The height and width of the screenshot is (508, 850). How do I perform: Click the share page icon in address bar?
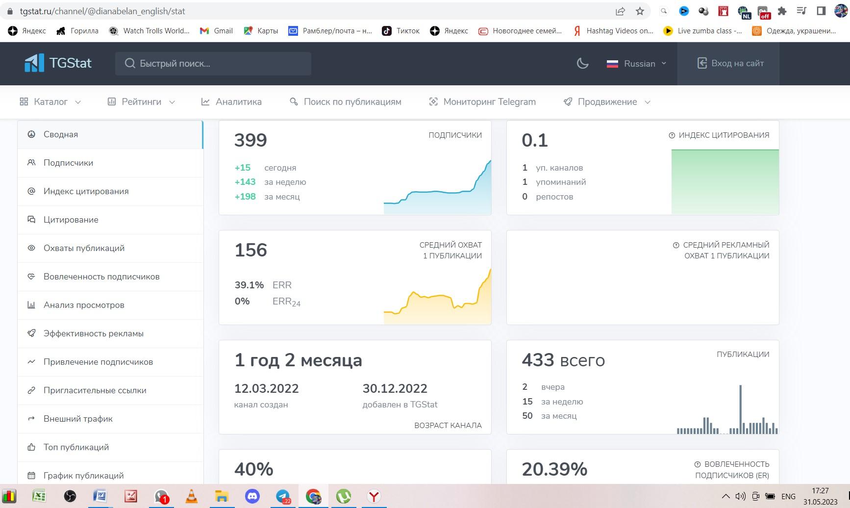pos(620,11)
